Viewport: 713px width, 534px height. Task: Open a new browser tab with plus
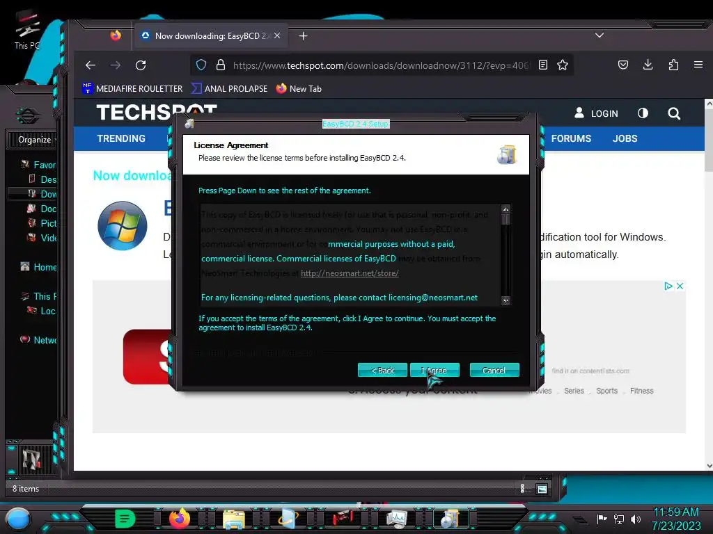[304, 36]
